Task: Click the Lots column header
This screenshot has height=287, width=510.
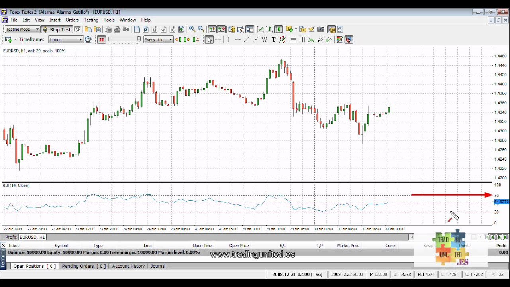Action: [147, 246]
